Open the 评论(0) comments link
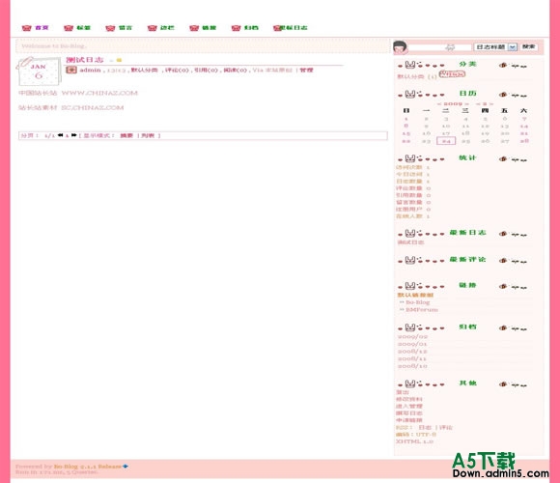 (x=177, y=70)
